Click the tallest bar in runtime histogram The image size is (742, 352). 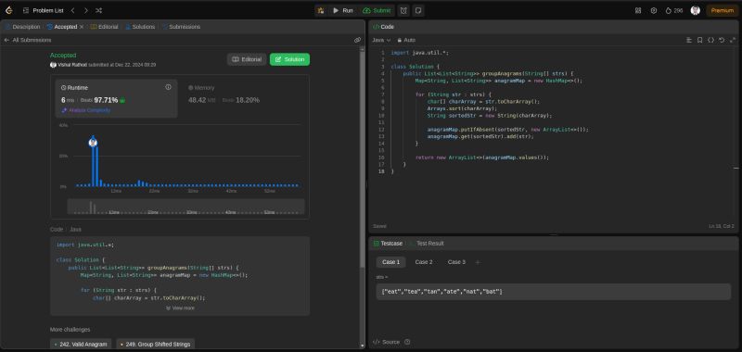[94, 163]
